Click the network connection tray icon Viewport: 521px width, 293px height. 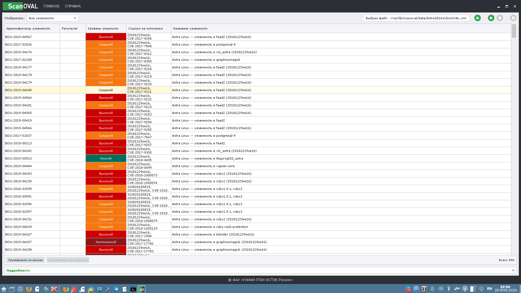click(465, 289)
